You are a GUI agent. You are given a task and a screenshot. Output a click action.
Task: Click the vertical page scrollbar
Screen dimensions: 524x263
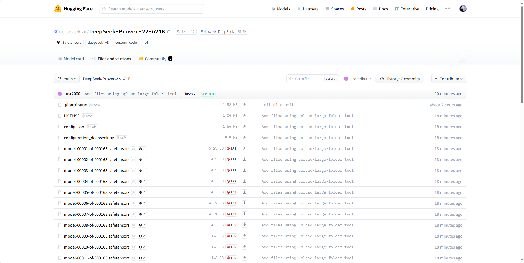tap(522, 55)
